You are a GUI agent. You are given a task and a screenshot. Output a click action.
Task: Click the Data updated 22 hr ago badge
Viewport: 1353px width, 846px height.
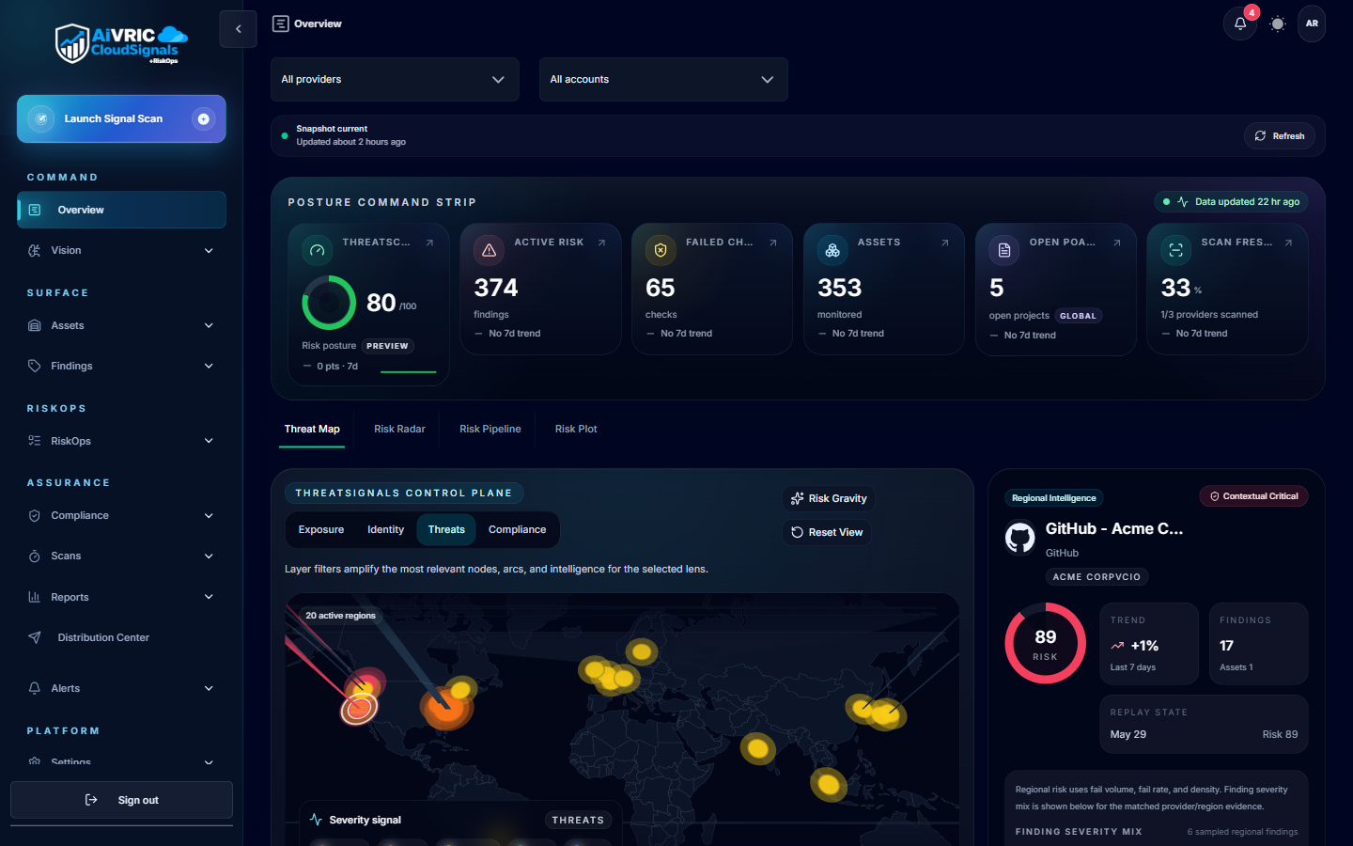pyautogui.click(x=1231, y=202)
